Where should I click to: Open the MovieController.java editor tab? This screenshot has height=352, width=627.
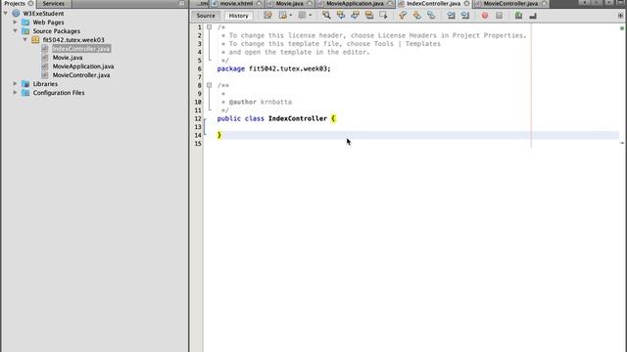510,3
